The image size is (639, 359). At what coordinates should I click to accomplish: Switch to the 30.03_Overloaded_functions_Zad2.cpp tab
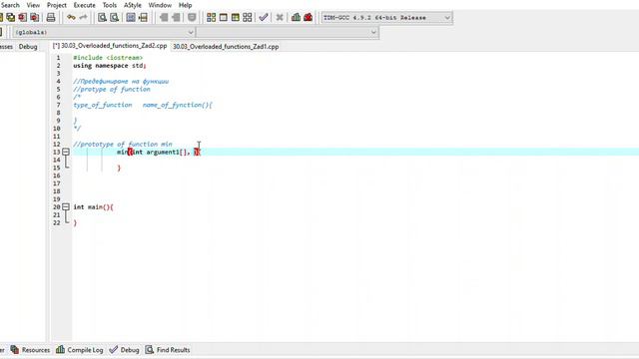click(x=110, y=46)
